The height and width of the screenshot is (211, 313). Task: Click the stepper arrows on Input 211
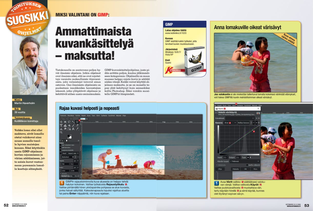[228, 158]
